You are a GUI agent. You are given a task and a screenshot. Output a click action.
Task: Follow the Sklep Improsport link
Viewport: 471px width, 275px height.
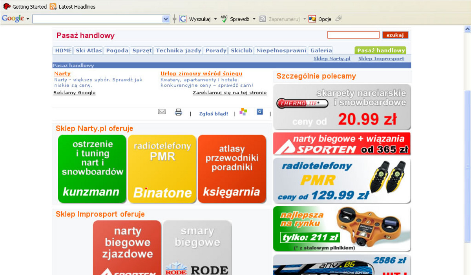click(x=381, y=59)
